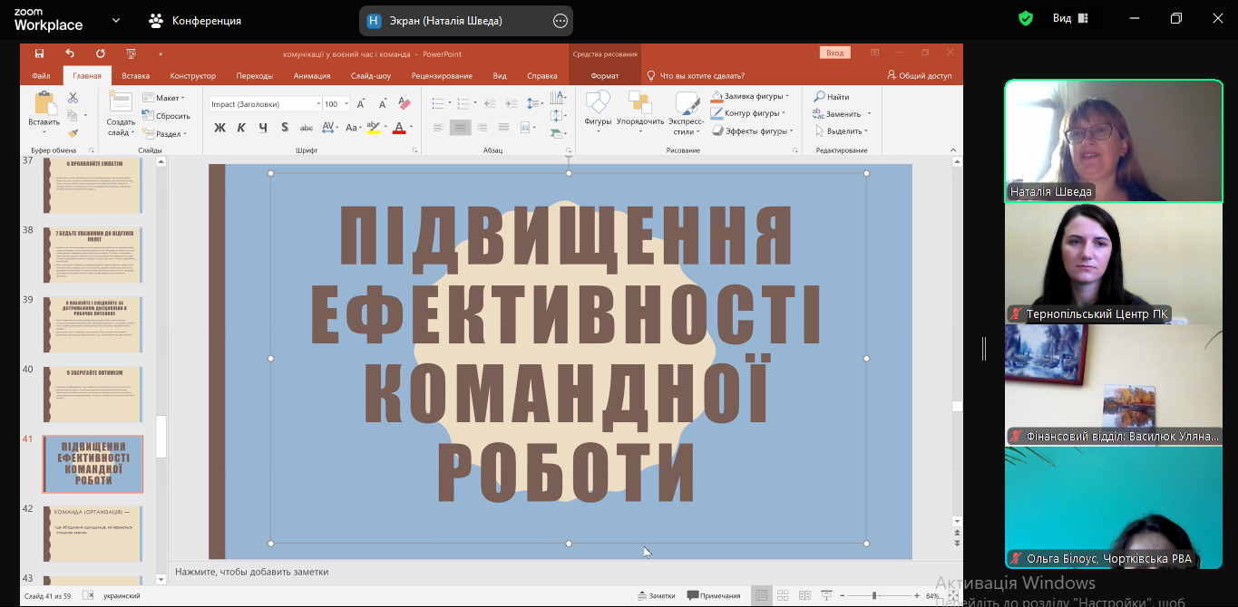Click the Save icon in quick access toolbar
This screenshot has width=1238, height=607.
39,53
